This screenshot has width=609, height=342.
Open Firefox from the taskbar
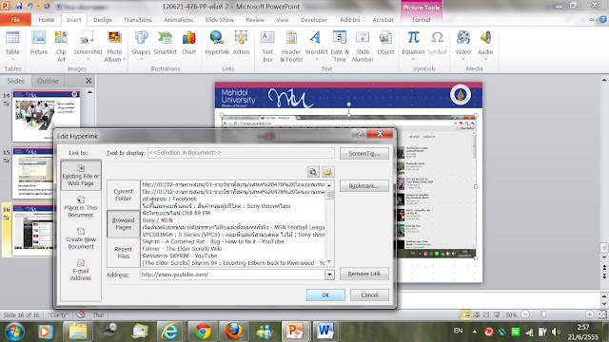[x=233, y=332]
